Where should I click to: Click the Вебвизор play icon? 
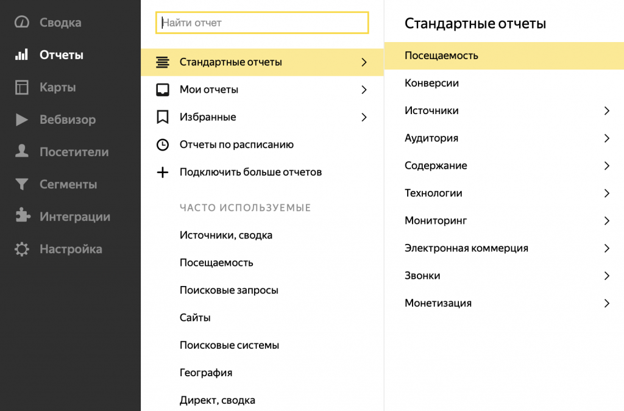coord(22,120)
